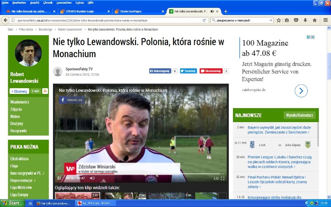Click the DE language indicator in taskbar
Viewport: 331px width, 207px height.
(30, 203)
